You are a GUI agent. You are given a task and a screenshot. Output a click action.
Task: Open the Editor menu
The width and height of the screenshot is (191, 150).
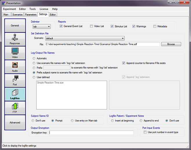pyautogui.click(x=22, y=9)
